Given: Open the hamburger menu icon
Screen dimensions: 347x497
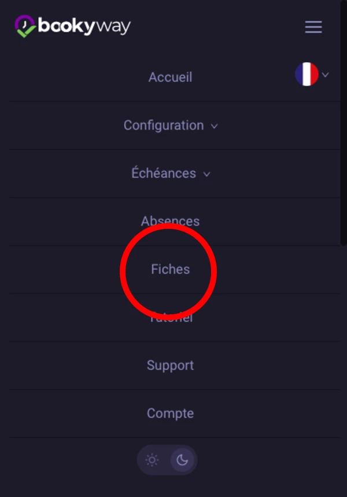Looking at the screenshot, I should tap(313, 27).
